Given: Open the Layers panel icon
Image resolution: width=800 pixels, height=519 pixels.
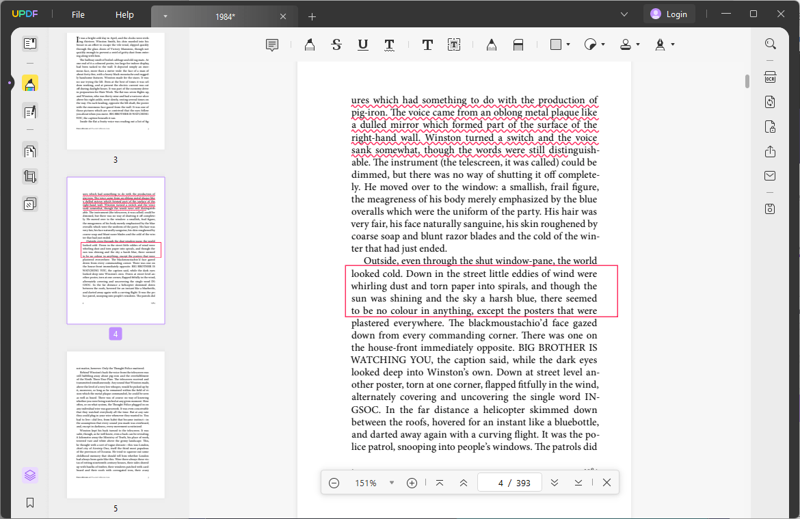Looking at the screenshot, I should coord(30,475).
